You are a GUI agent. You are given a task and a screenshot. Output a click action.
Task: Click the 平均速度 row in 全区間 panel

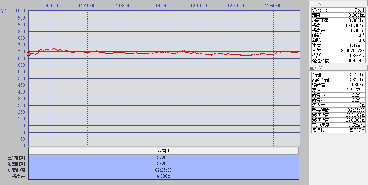338,125
